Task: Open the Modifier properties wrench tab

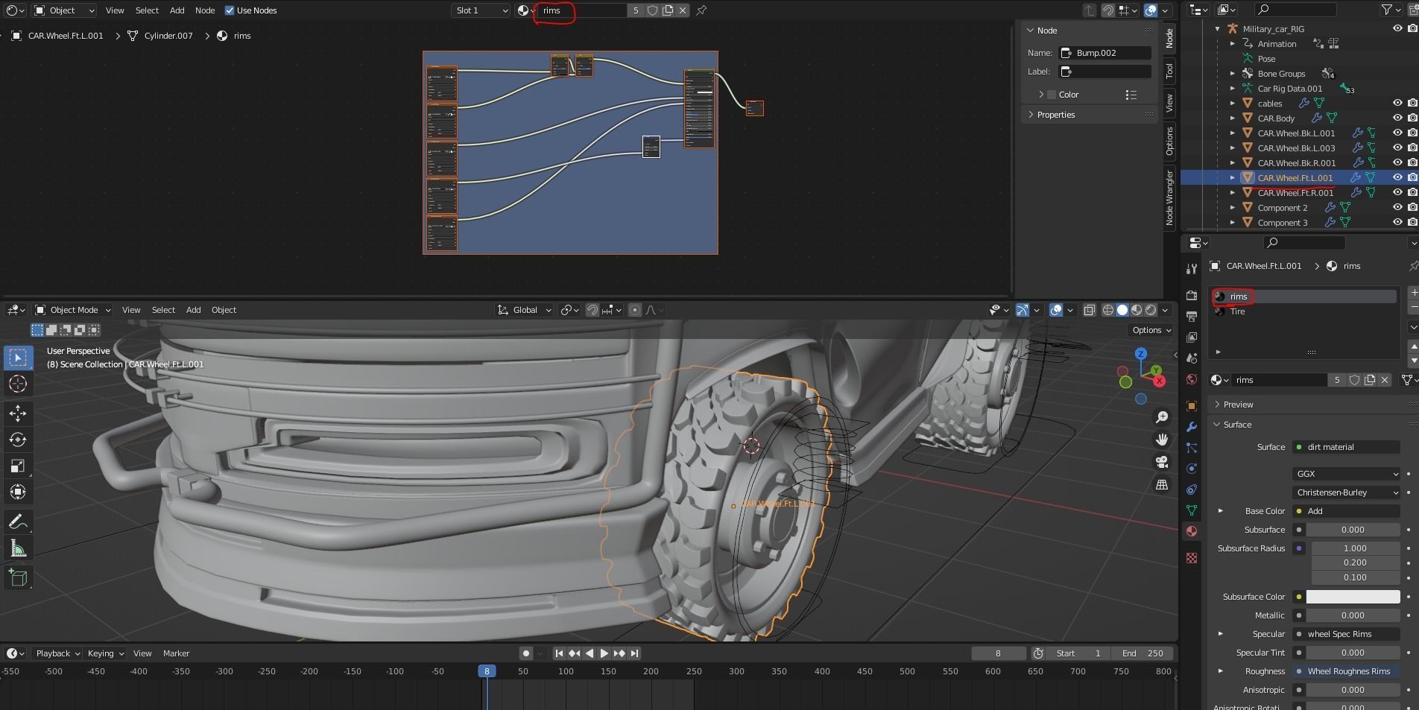Action: [1192, 427]
